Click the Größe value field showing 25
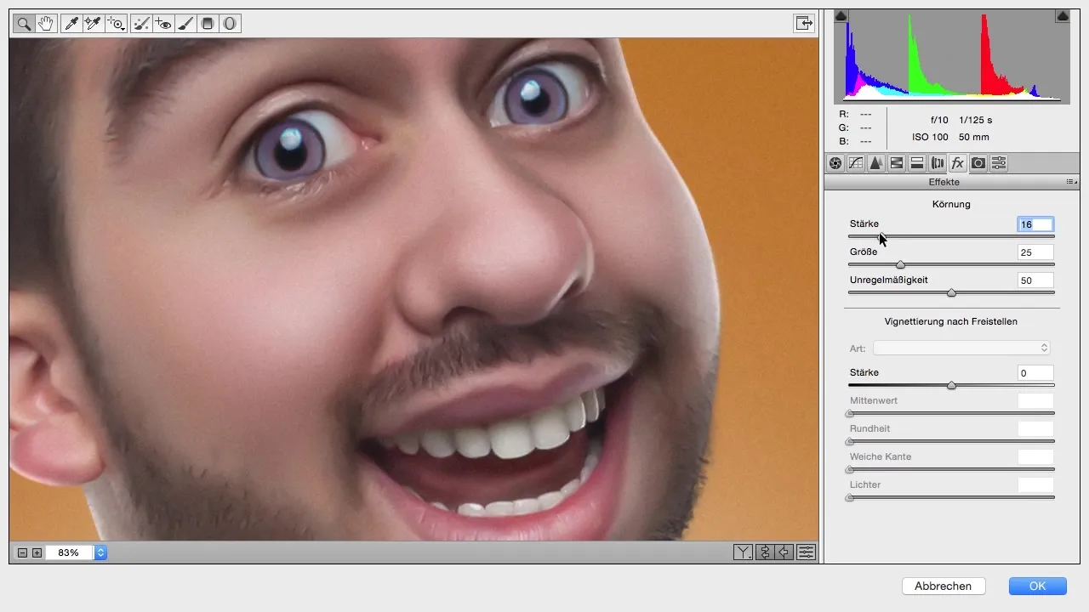This screenshot has height=612, width=1089. [x=1035, y=252]
